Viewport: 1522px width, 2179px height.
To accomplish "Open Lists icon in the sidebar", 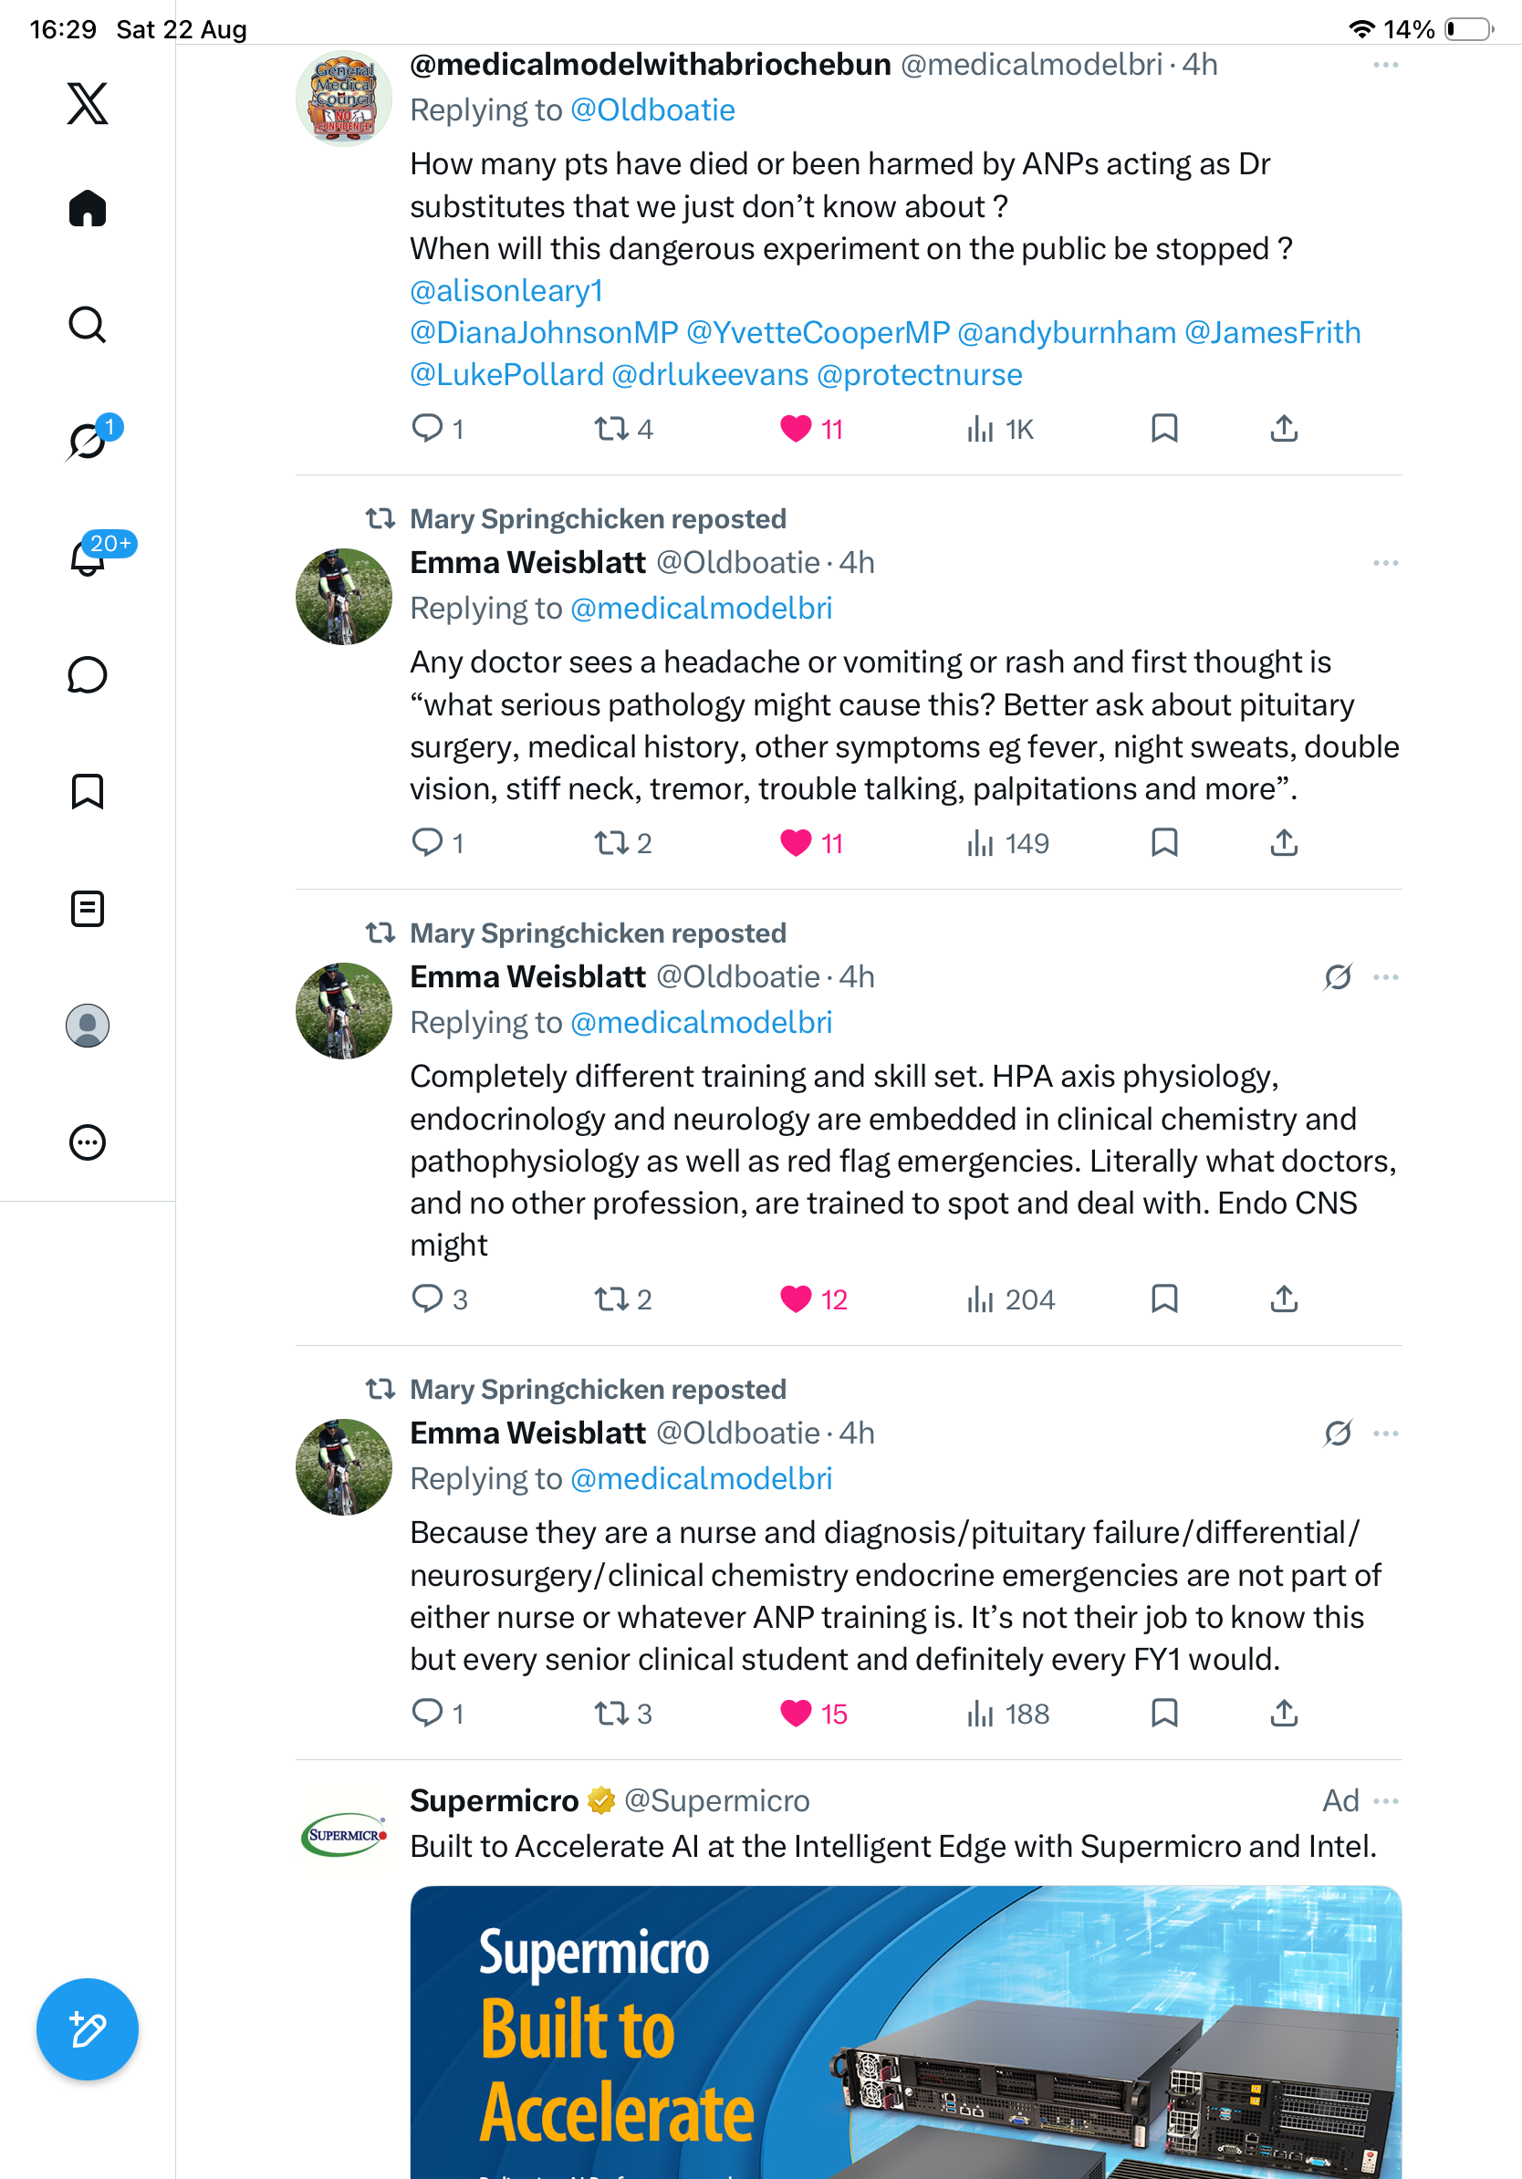I will click(88, 908).
